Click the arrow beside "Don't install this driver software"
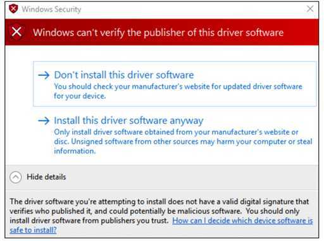The height and width of the screenshot is (241, 324). pyautogui.click(x=44, y=75)
